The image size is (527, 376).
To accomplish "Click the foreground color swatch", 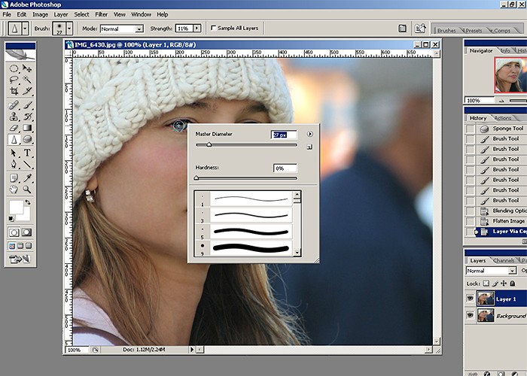I will 16,207.
